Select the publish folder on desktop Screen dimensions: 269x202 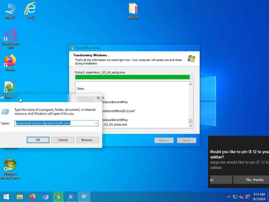133,11
